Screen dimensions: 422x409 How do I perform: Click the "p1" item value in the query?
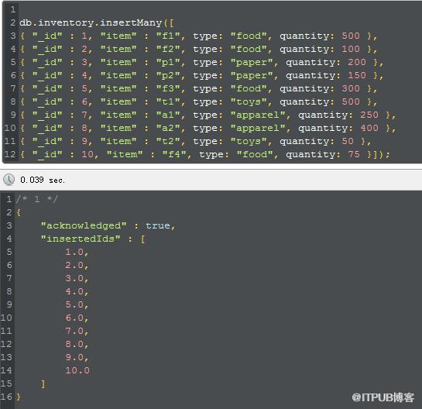168,63
